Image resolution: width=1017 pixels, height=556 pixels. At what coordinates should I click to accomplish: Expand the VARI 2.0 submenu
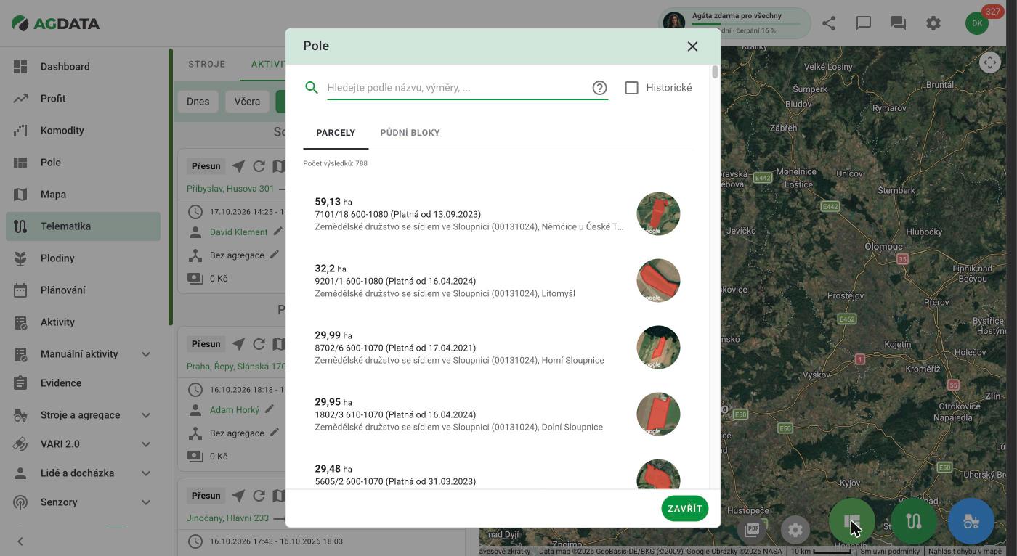click(146, 444)
